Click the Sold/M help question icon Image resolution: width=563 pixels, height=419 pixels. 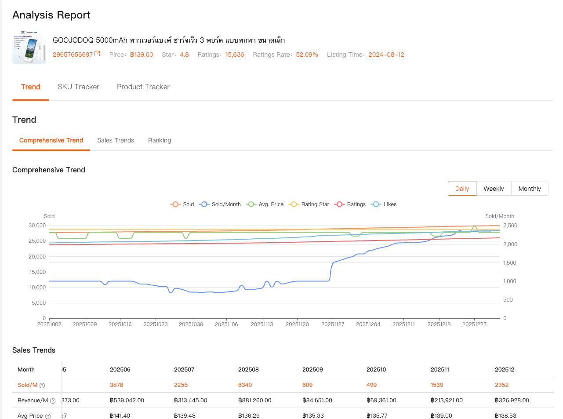click(x=42, y=386)
